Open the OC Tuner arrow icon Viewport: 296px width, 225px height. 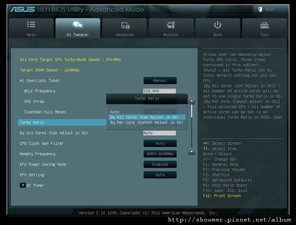pos(23,185)
